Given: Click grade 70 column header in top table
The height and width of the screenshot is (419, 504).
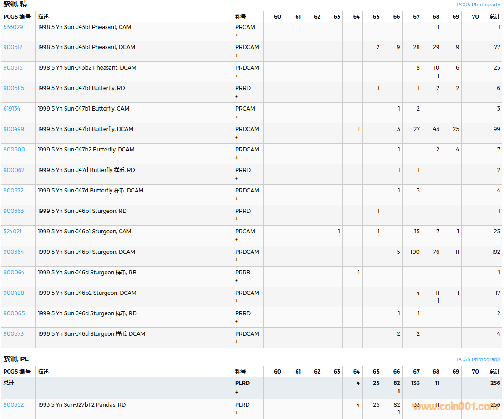Looking at the screenshot, I should tap(475, 17).
